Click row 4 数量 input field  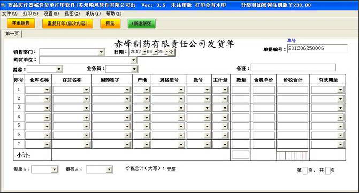coord(240,117)
